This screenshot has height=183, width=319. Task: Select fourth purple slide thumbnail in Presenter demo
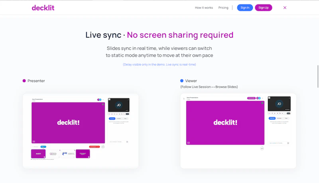click(x=83, y=154)
